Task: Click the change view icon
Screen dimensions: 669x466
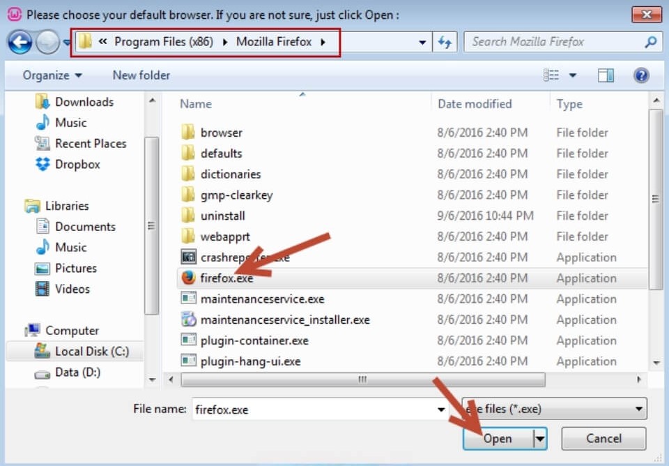Action: (x=551, y=75)
